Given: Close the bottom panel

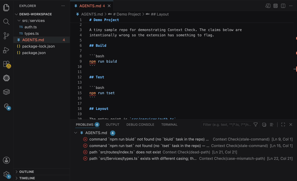Looking at the screenshot, I should click(x=291, y=124).
